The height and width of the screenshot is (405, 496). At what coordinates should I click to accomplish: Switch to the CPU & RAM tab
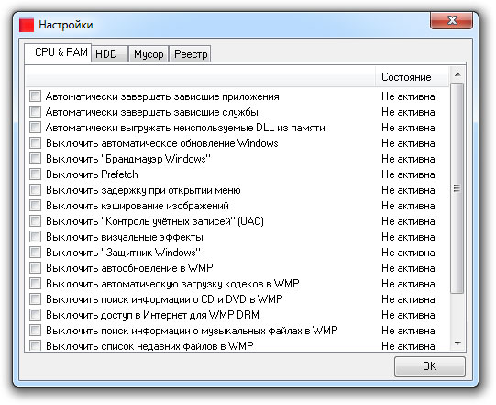59,52
